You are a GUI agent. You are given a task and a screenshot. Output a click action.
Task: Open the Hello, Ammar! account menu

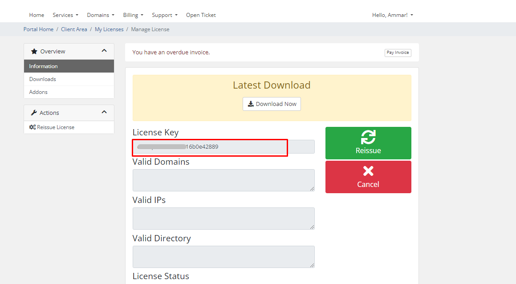(392, 15)
